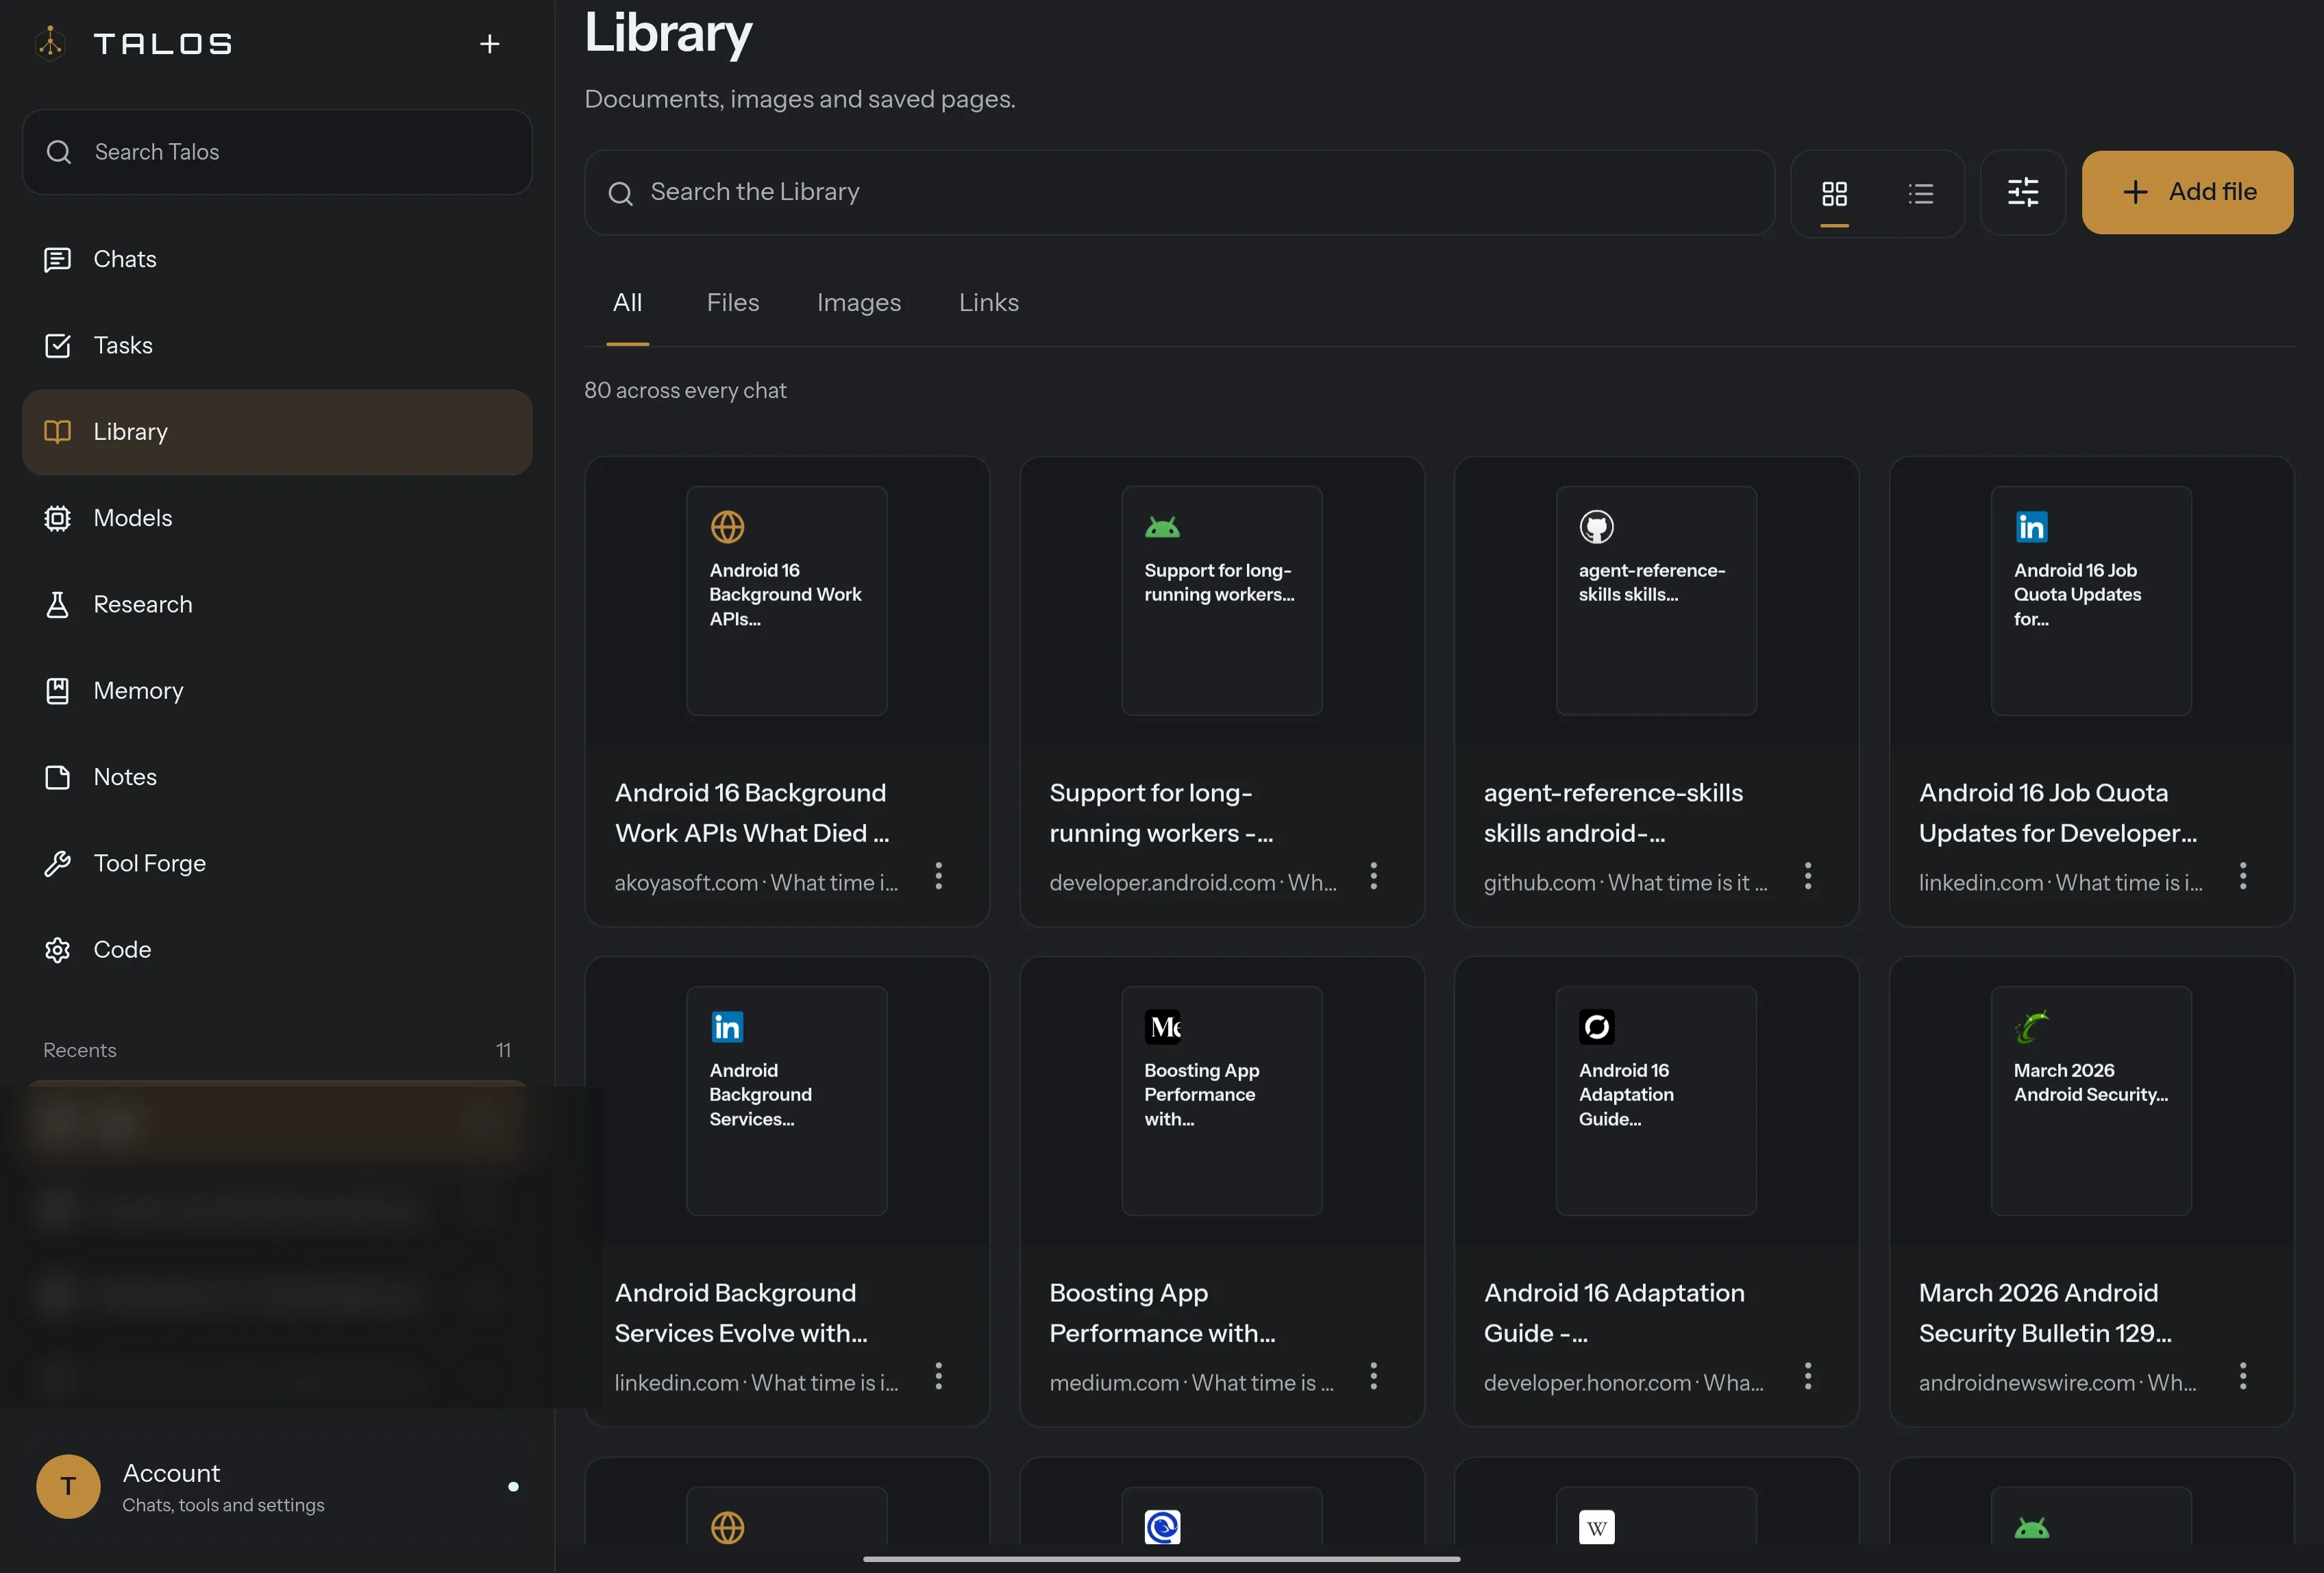
Task: Select Library in the sidebar
Action: click(277, 432)
